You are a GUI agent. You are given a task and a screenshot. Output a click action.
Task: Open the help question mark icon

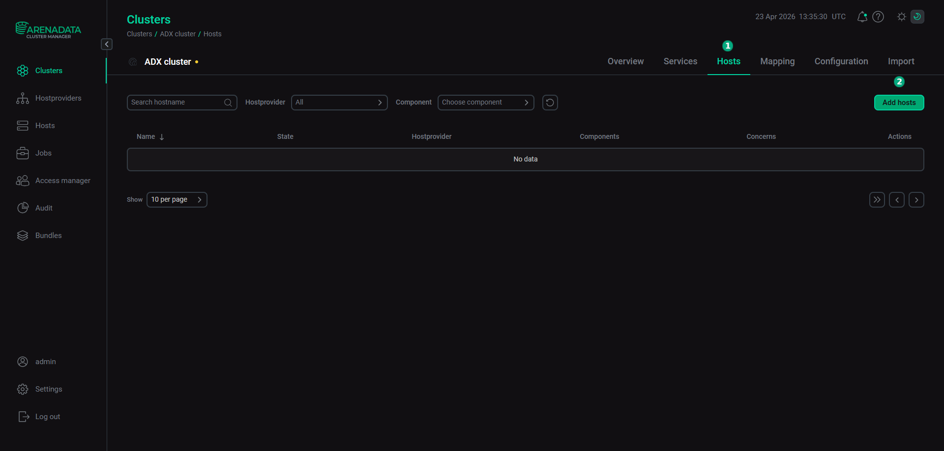tap(878, 17)
